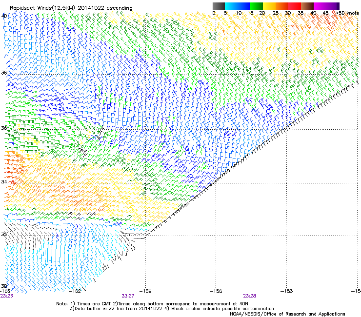Screen dimensions: 361x317
Task: Click the latitude label '38'
Action: click(x=4, y=73)
